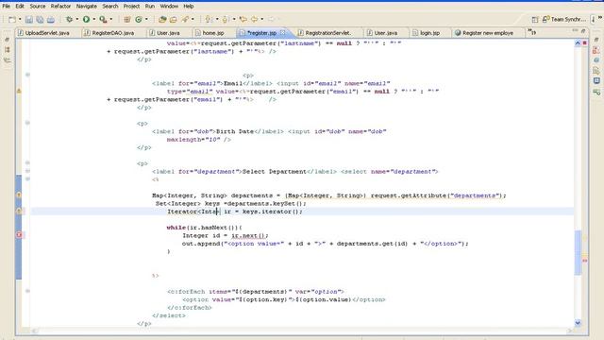
Task: Click the Open Perspective icon
Action: pos(535,19)
